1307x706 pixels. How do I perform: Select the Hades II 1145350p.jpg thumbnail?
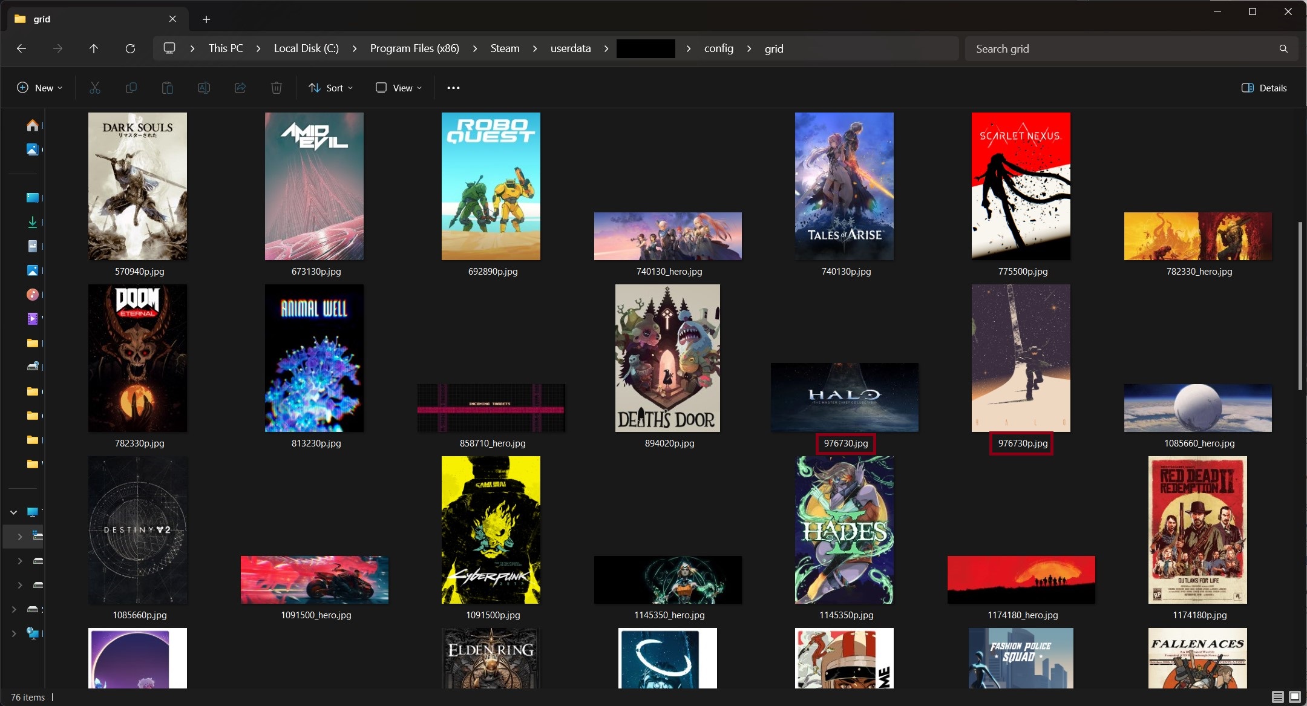[844, 530]
